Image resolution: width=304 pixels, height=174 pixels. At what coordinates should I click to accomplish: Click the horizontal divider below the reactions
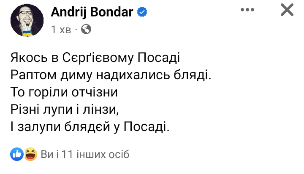tap(152, 172)
